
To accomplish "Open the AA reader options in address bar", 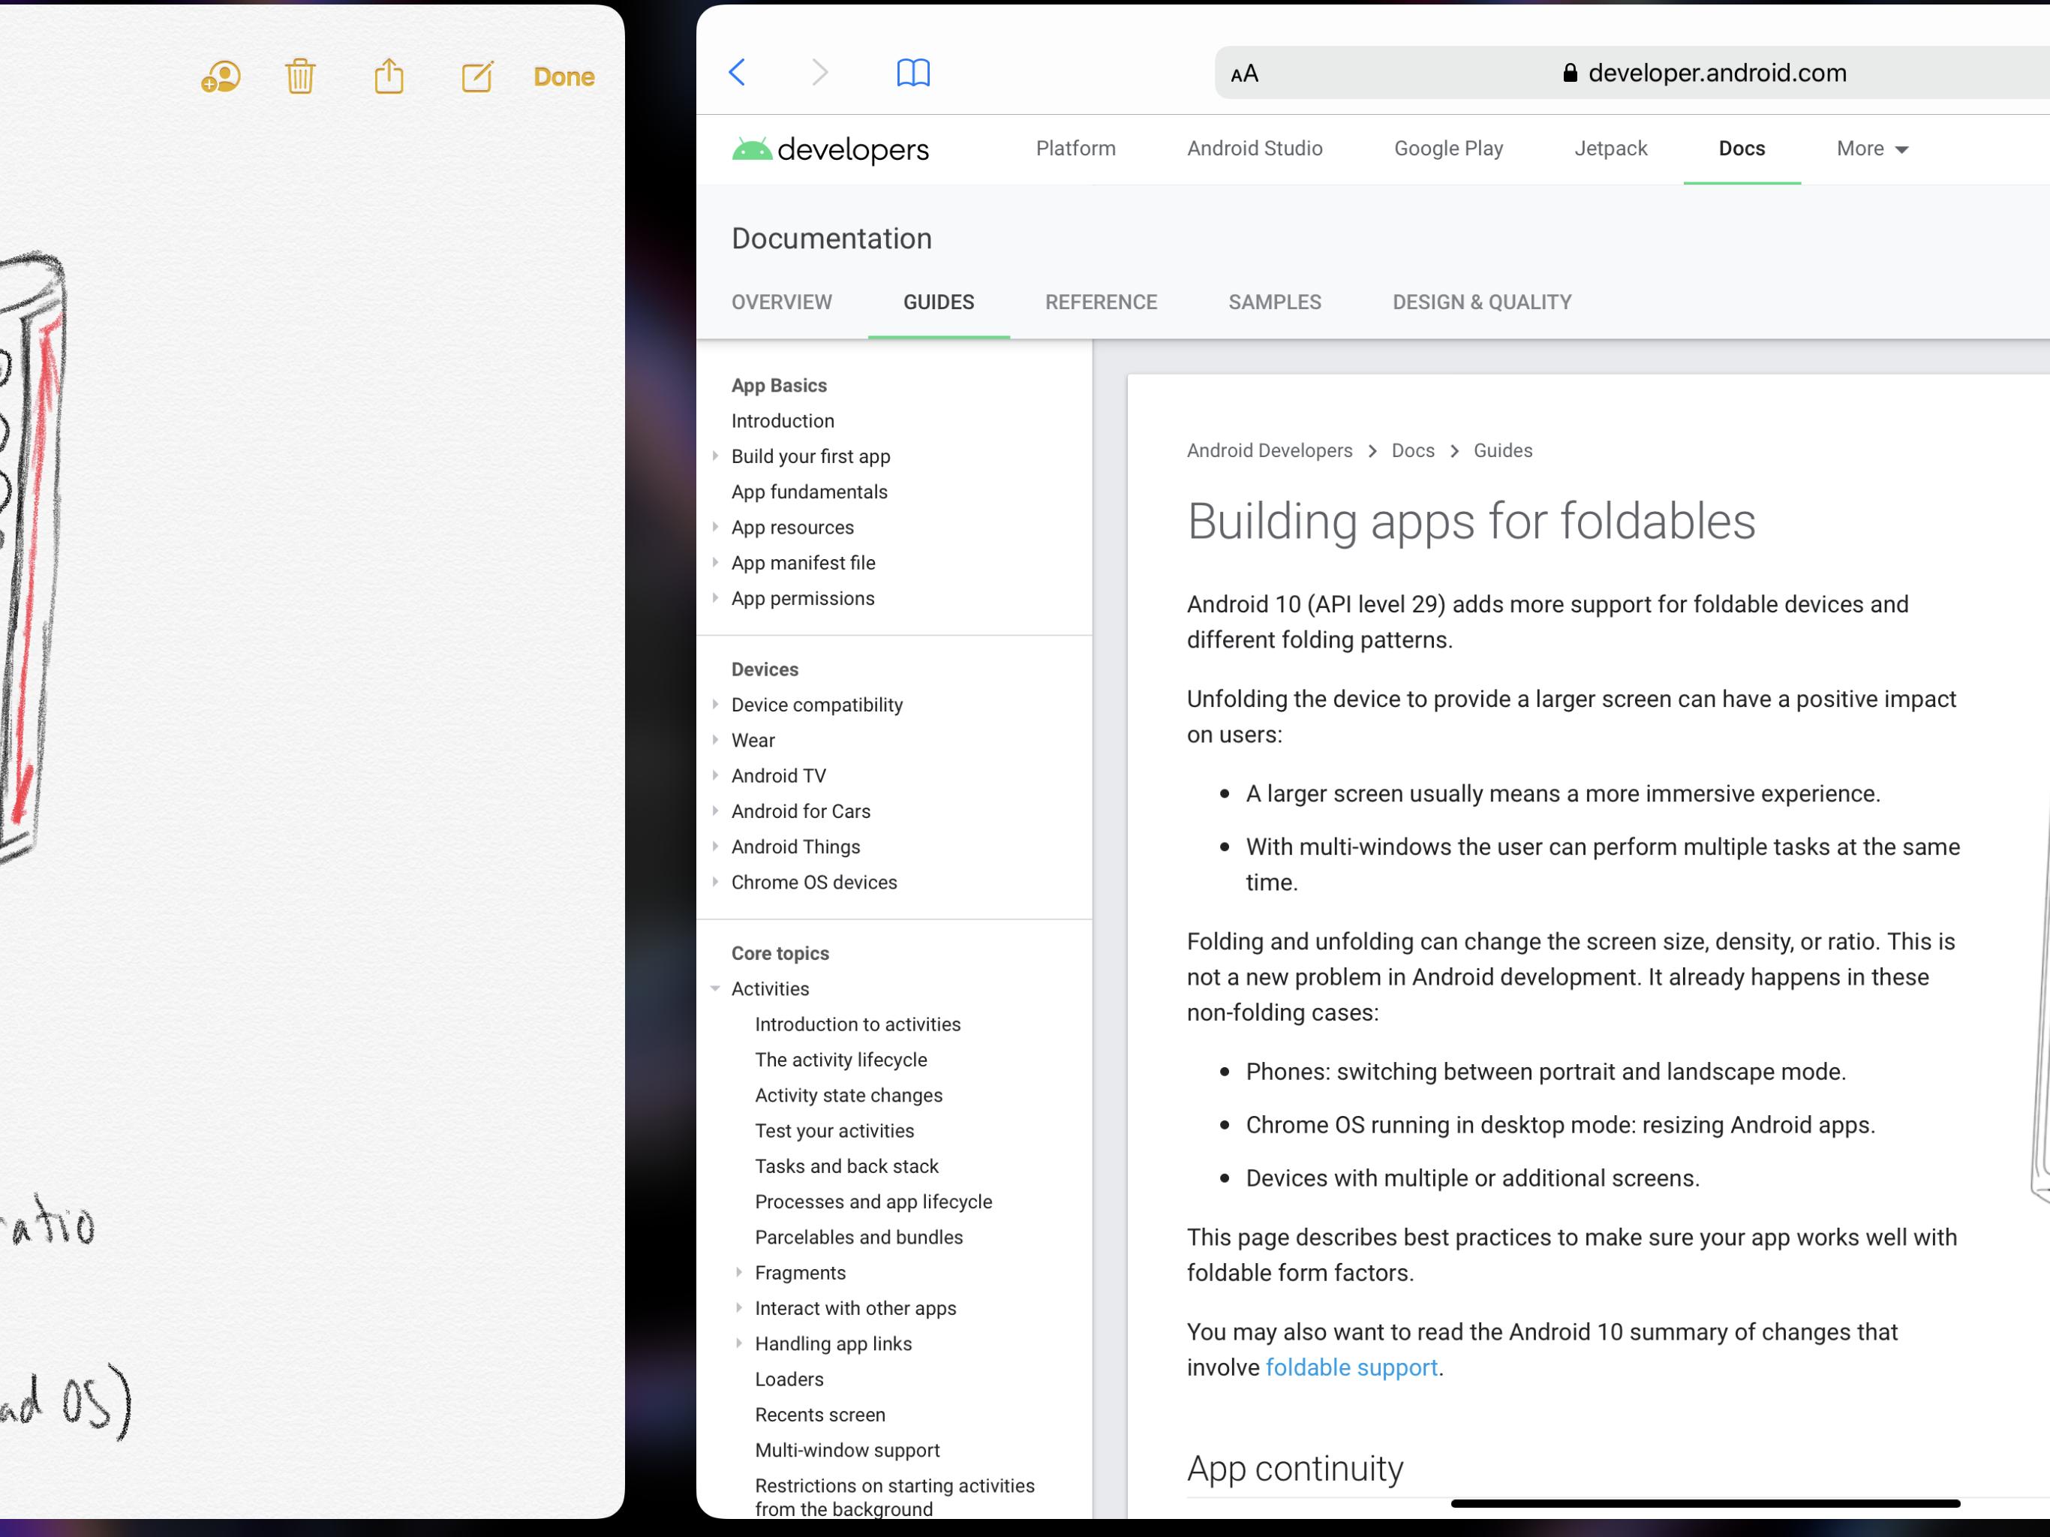I will (1245, 74).
